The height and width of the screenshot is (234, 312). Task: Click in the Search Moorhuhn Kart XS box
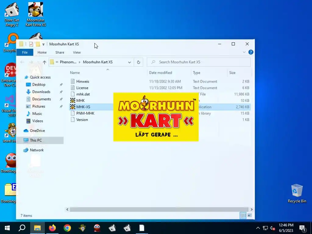(x=199, y=62)
